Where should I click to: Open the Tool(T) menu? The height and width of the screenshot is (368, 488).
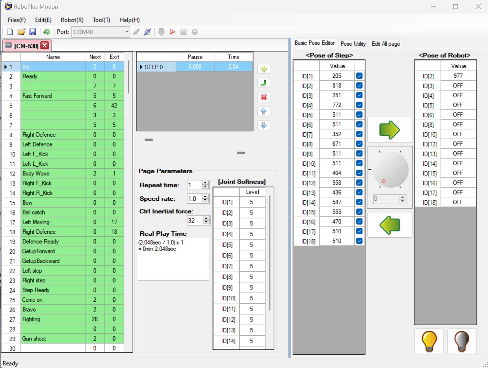pyautogui.click(x=101, y=20)
